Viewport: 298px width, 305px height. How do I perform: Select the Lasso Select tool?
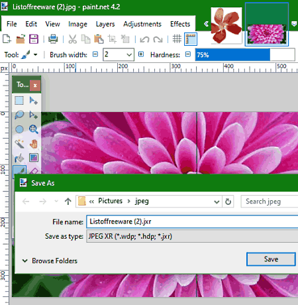(19, 115)
